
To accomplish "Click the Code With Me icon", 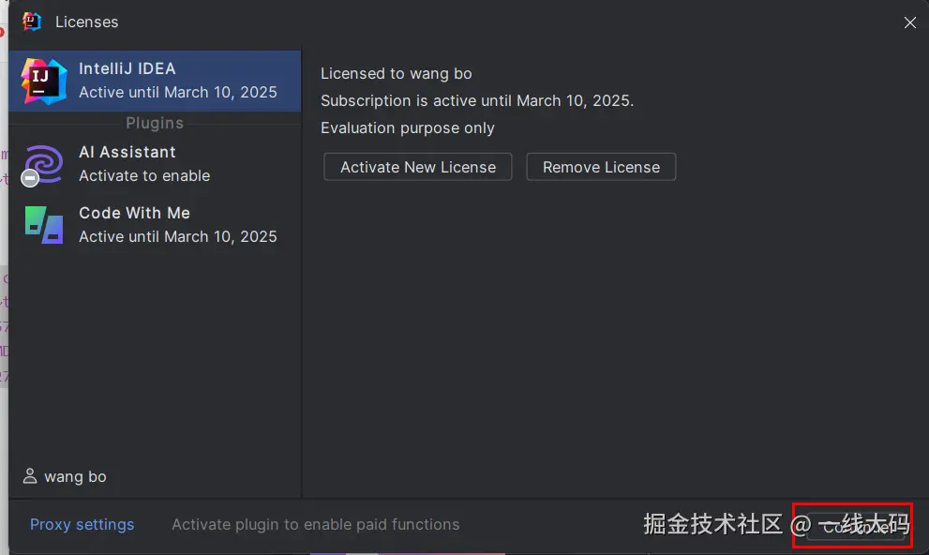I will 44,225.
